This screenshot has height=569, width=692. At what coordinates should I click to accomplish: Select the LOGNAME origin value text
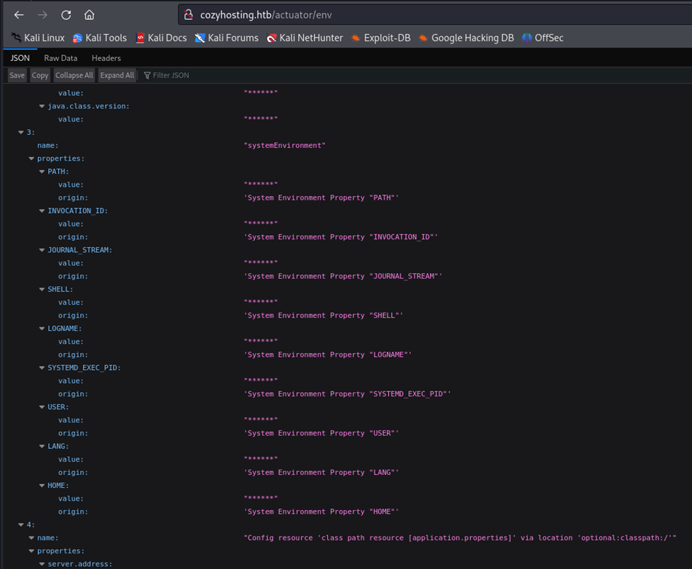tap(328, 354)
